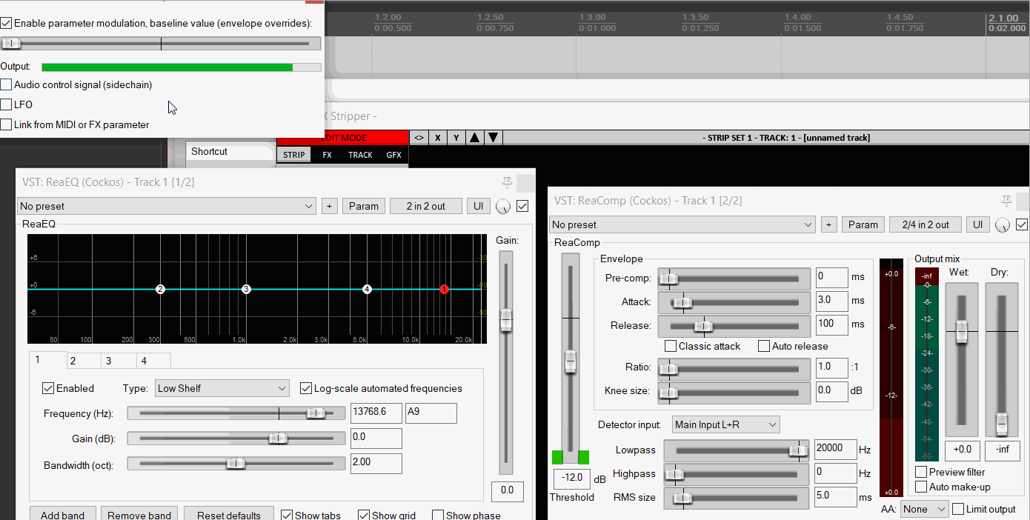The image size is (1030, 520).
Task: Enable Classic attack in ReaComp
Action: (671, 346)
